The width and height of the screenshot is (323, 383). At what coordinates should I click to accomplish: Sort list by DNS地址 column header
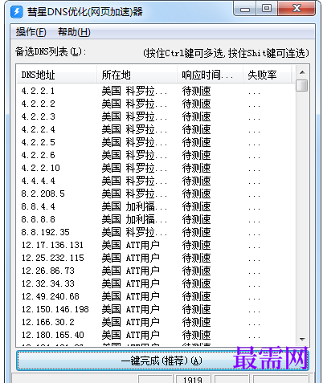(56, 75)
